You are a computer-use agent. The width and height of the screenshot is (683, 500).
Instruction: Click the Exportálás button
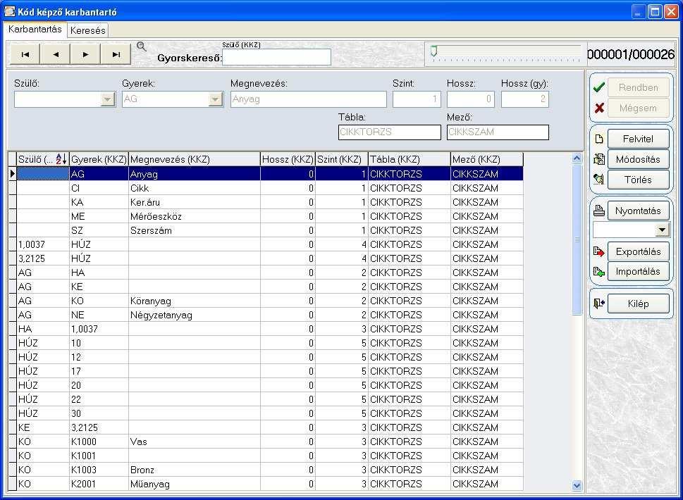click(638, 251)
